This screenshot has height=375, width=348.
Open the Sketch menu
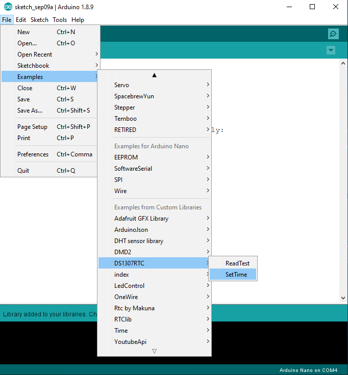tap(39, 20)
